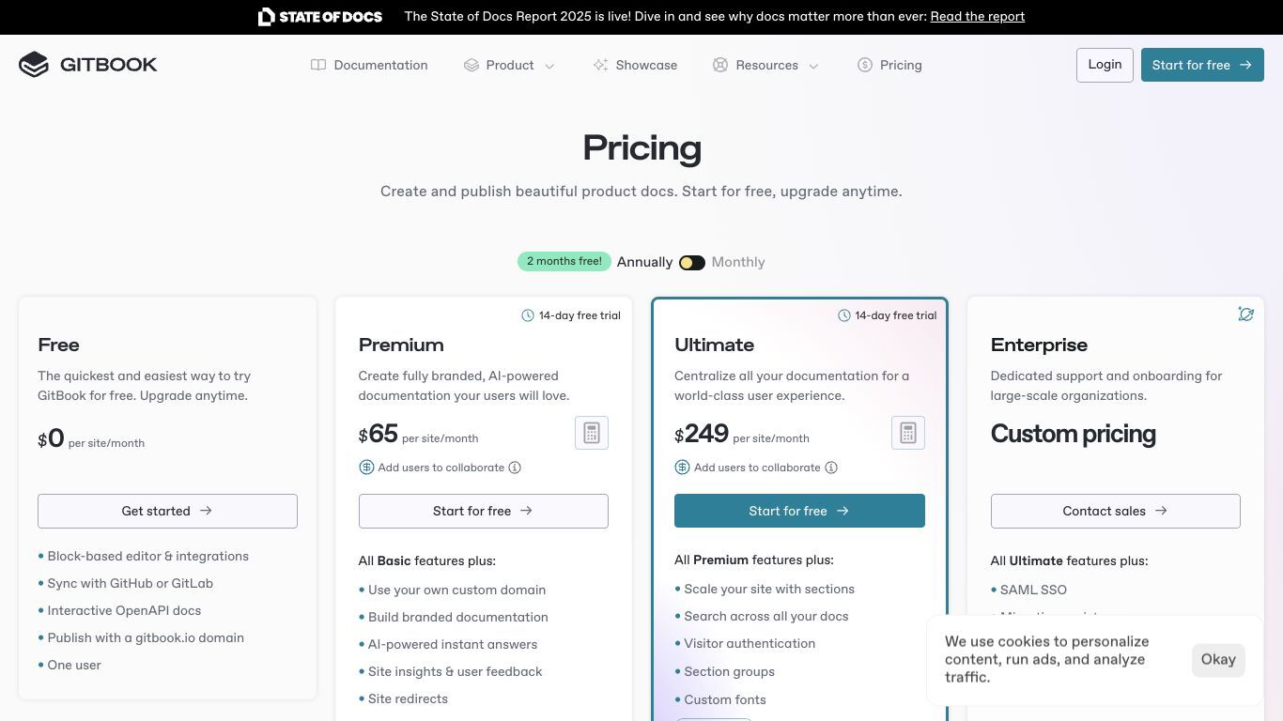Go to the Showcase nav item

tap(635, 65)
